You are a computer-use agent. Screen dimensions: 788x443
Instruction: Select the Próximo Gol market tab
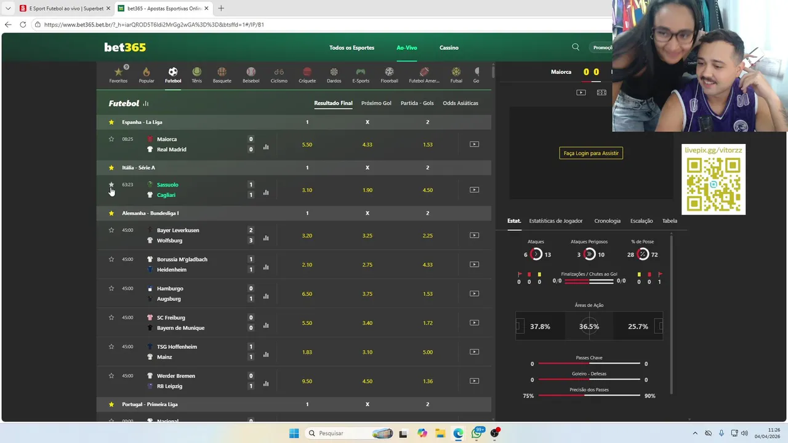(x=376, y=103)
